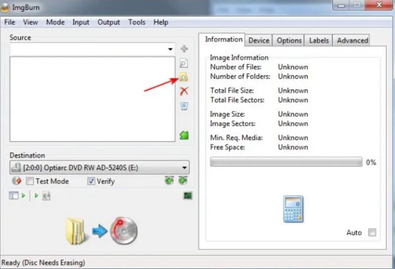
Task: Click the large Build folder-to-disc button
Action: [x=102, y=231]
